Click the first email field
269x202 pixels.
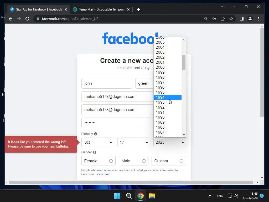[117, 97]
